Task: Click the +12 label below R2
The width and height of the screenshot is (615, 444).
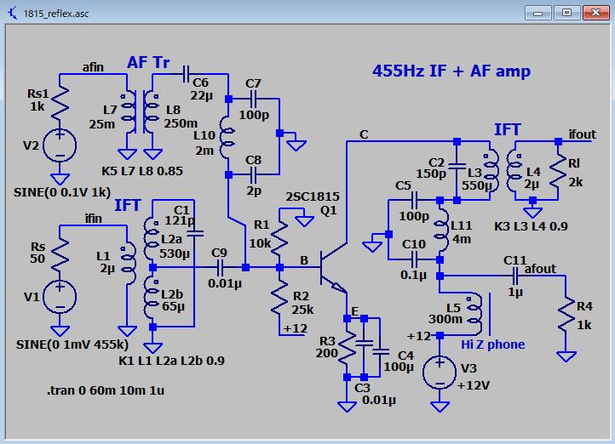Action: [x=296, y=328]
